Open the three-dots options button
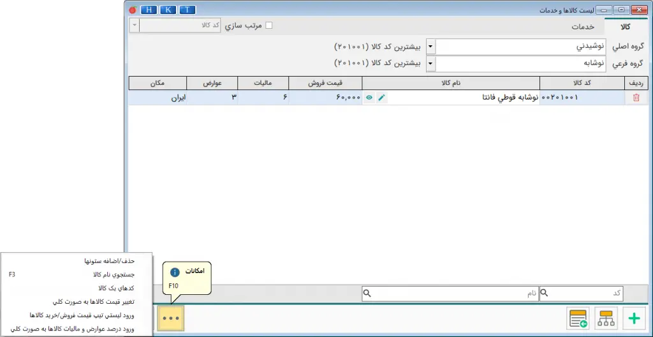This screenshot has width=653, height=337. [170, 318]
